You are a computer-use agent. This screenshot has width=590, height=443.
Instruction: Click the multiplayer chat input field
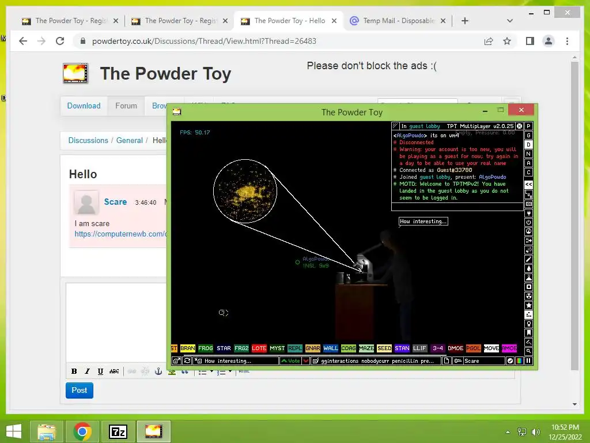pos(457,207)
